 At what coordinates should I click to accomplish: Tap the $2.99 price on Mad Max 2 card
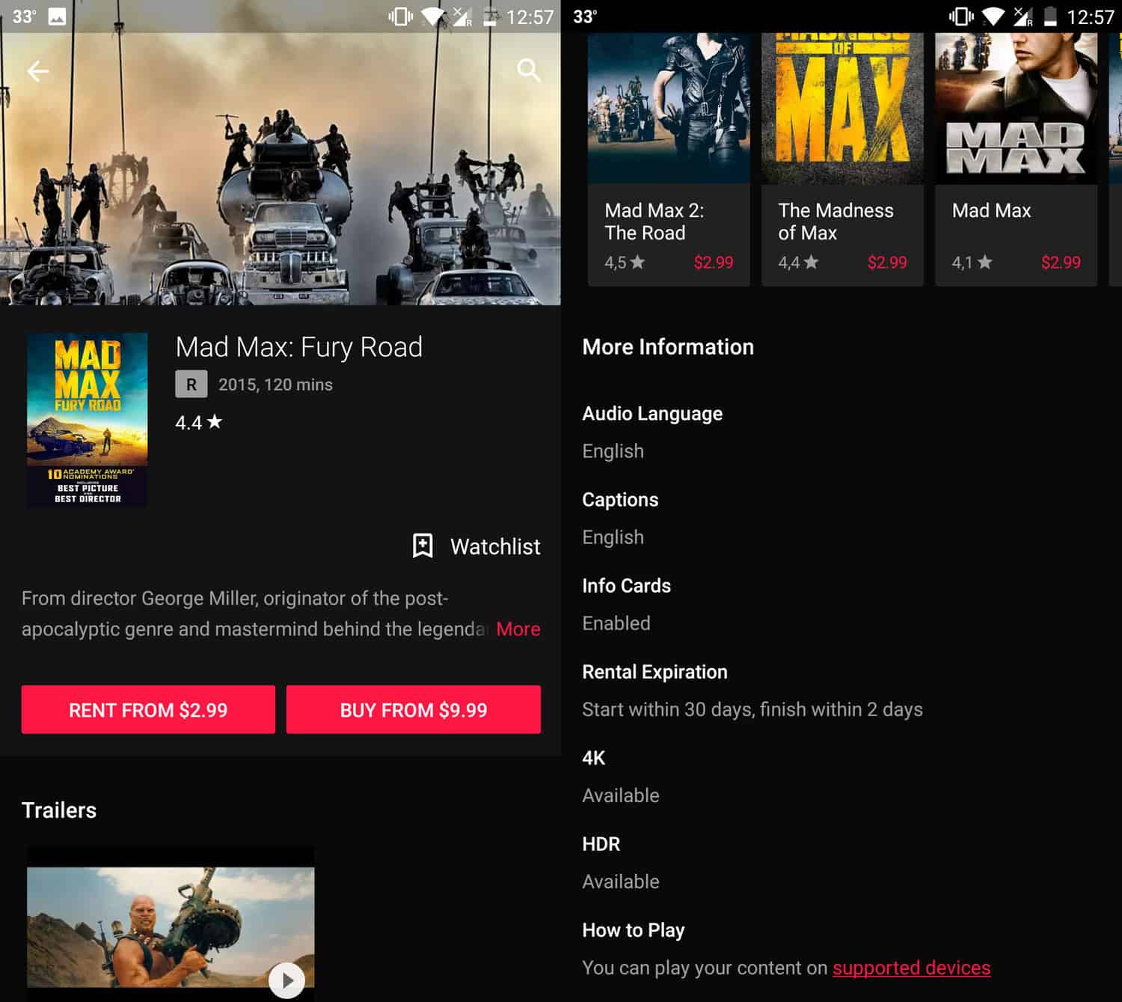(714, 262)
